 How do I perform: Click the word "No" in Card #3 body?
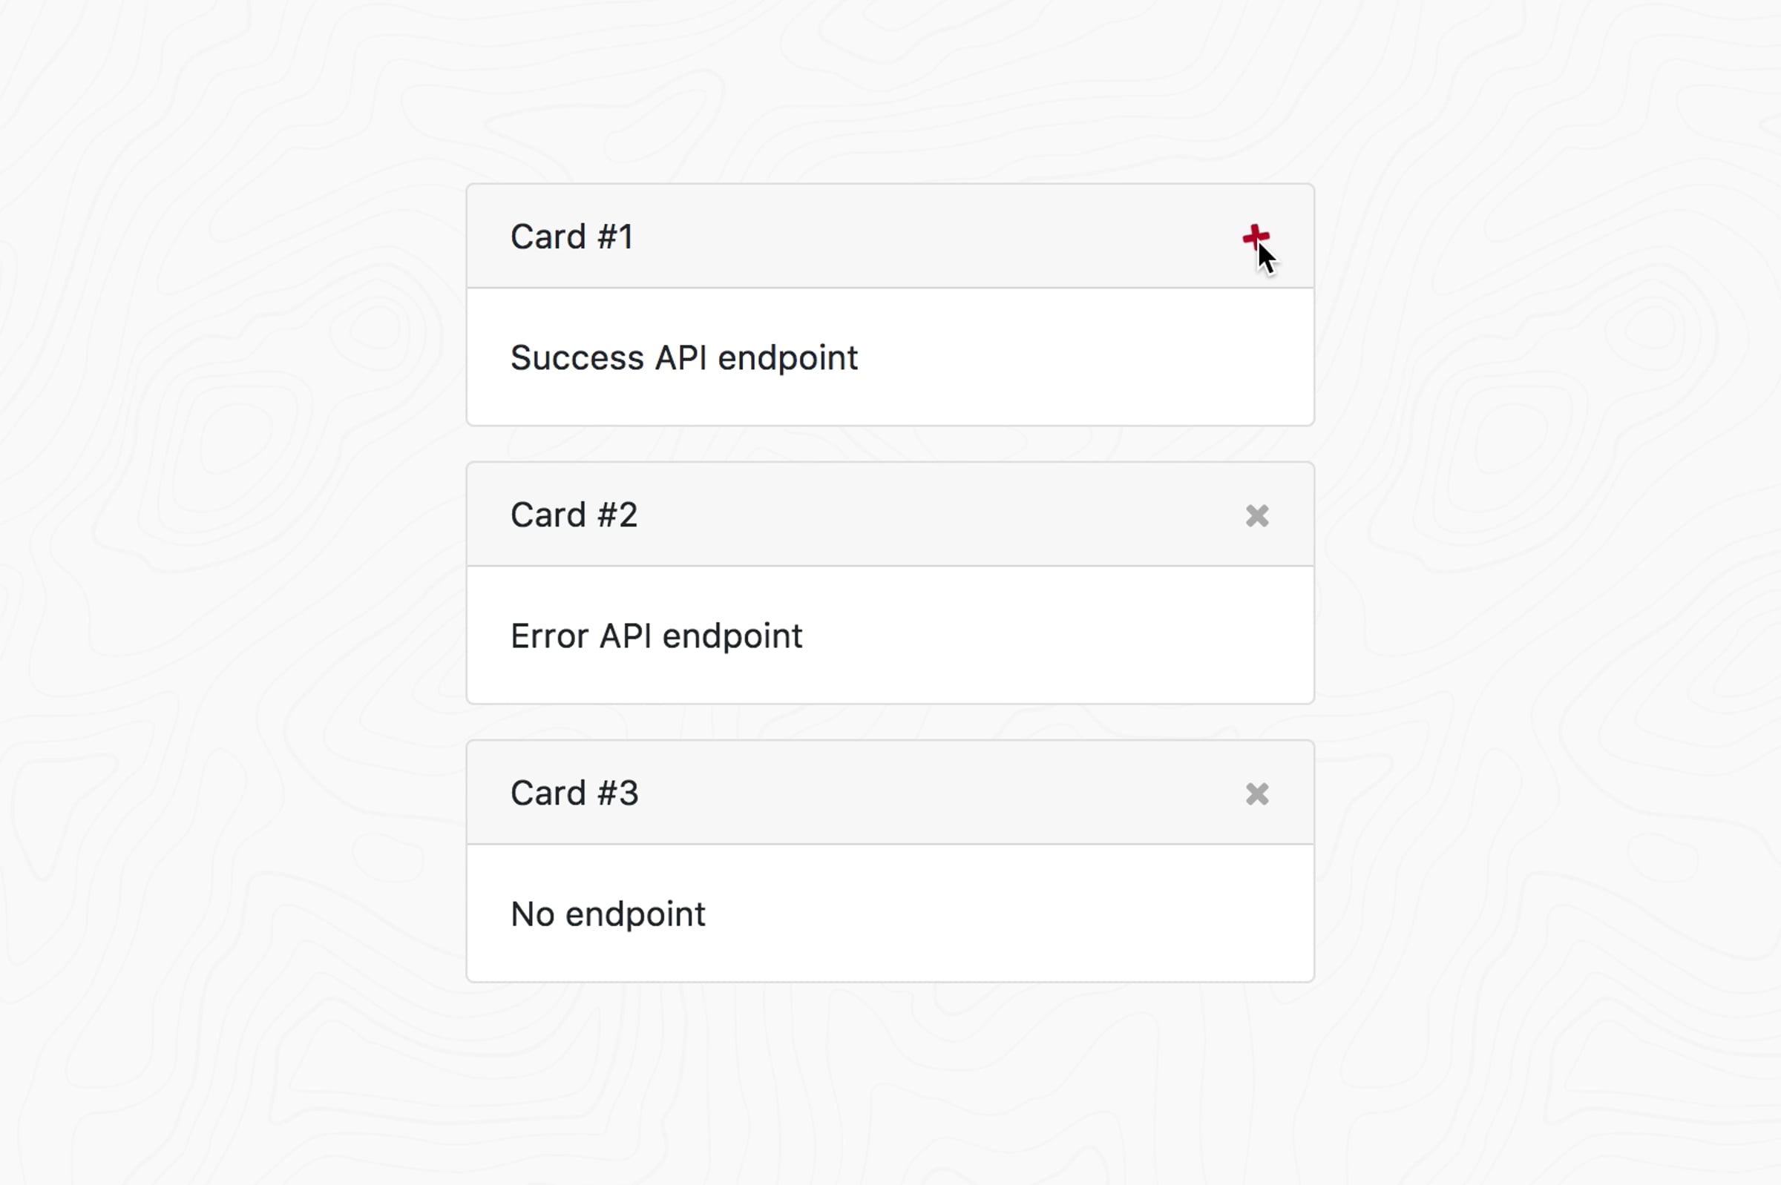pyautogui.click(x=532, y=914)
